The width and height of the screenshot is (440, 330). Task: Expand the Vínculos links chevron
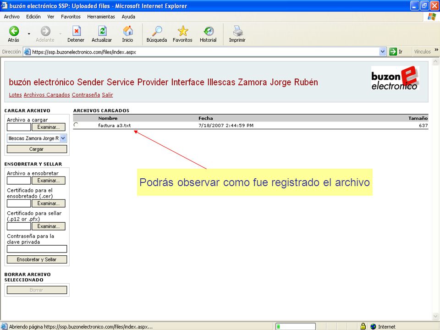[x=436, y=49]
